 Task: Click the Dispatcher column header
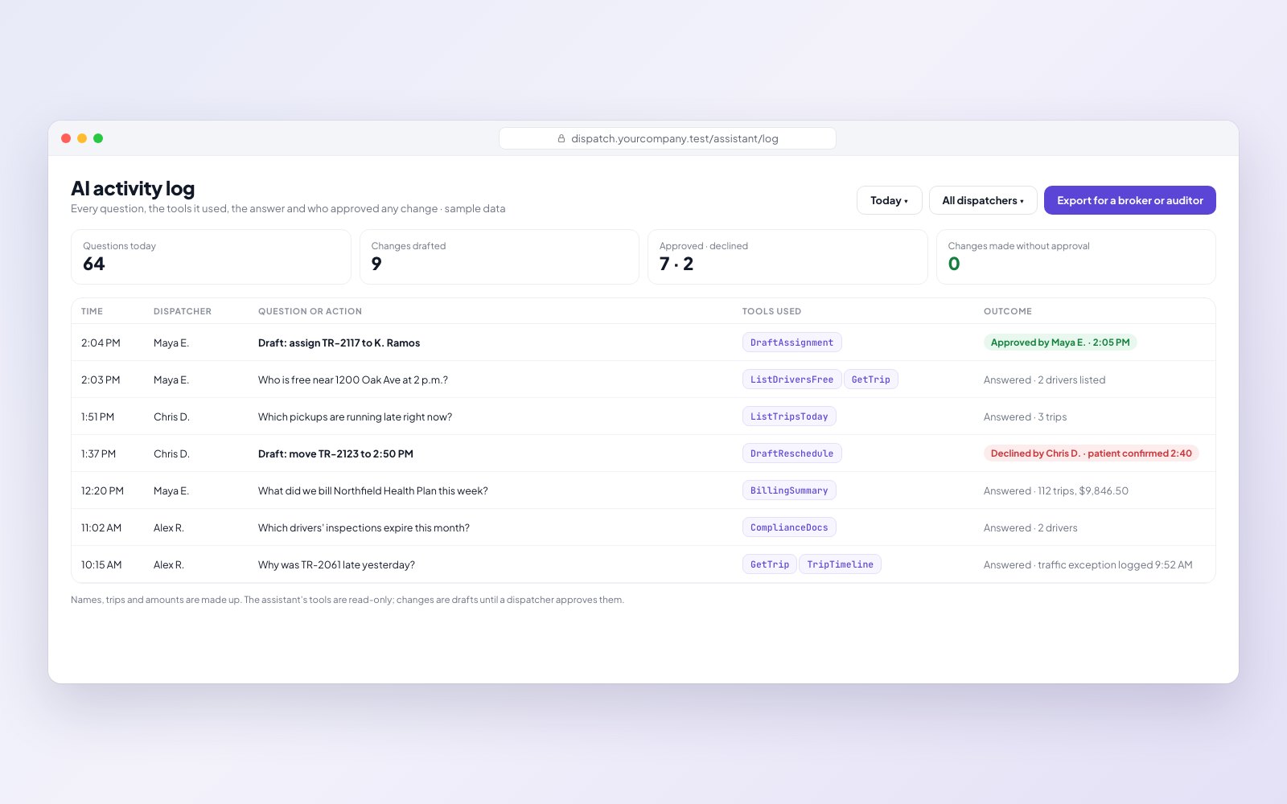click(183, 311)
